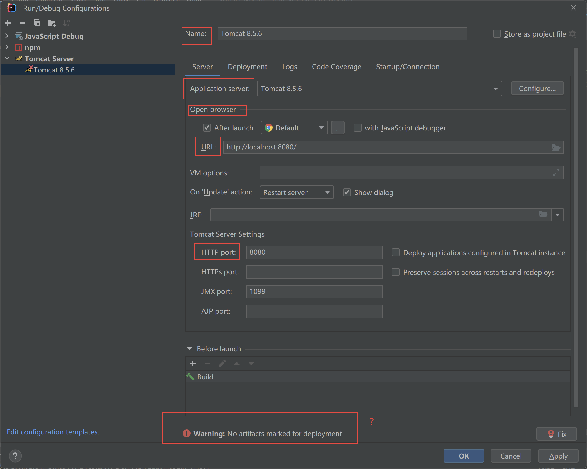The height and width of the screenshot is (469, 587).
Task: Expand the VM options field
Action: pos(556,173)
